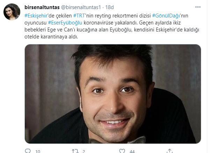Open the three-dot more options menu
The image size is (210, 153).
click(198, 7)
